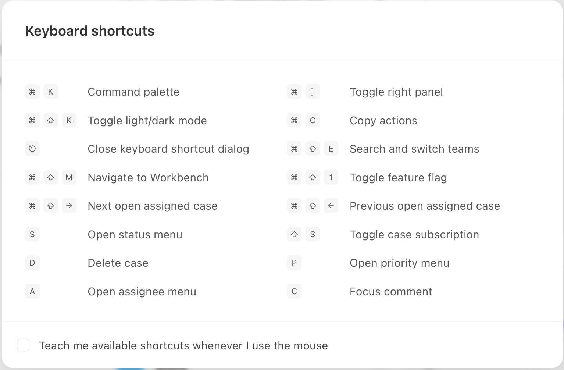Click the shift icon beside Navigate to Workbench
This screenshot has height=370, width=564.
click(51, 178)
